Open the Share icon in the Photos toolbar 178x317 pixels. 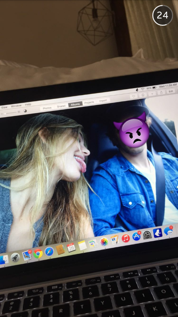coord(161,92)
